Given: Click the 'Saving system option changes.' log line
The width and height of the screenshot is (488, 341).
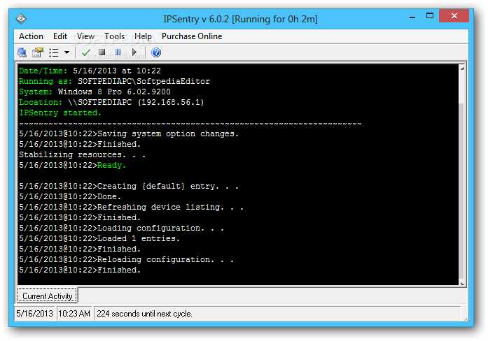Looking at the screenshot, I should click(129, 134).
